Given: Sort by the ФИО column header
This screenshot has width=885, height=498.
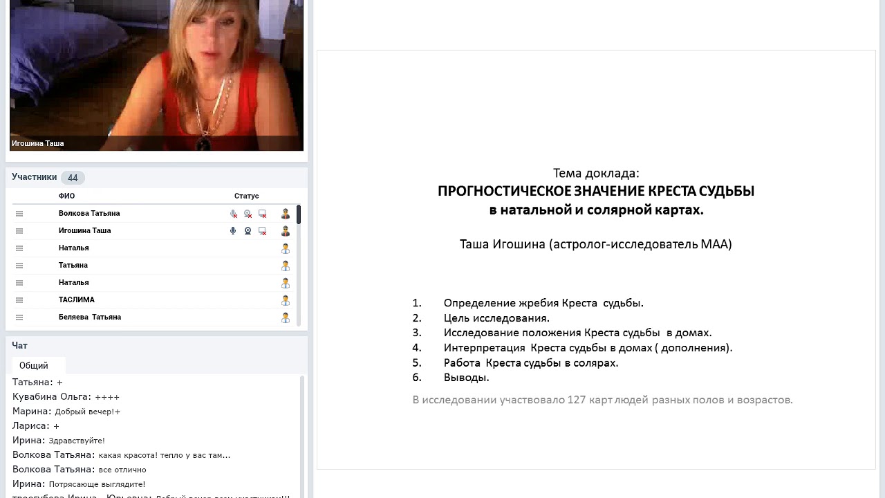Looking at the screenshot, I should [x=66, y=196].
